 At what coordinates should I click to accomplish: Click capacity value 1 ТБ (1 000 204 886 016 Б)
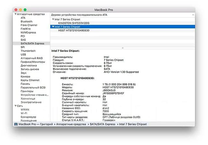click(119, 84)
